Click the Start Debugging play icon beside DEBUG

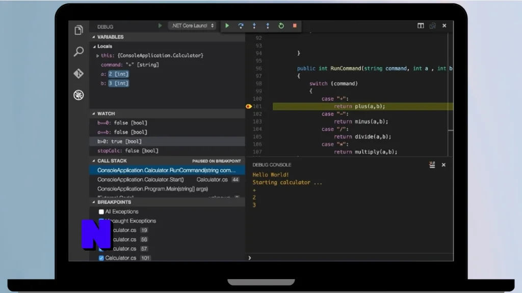tap(160, 25)
